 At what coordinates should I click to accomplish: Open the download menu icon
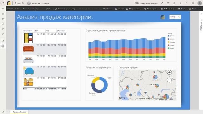click(x=180, y=3)
